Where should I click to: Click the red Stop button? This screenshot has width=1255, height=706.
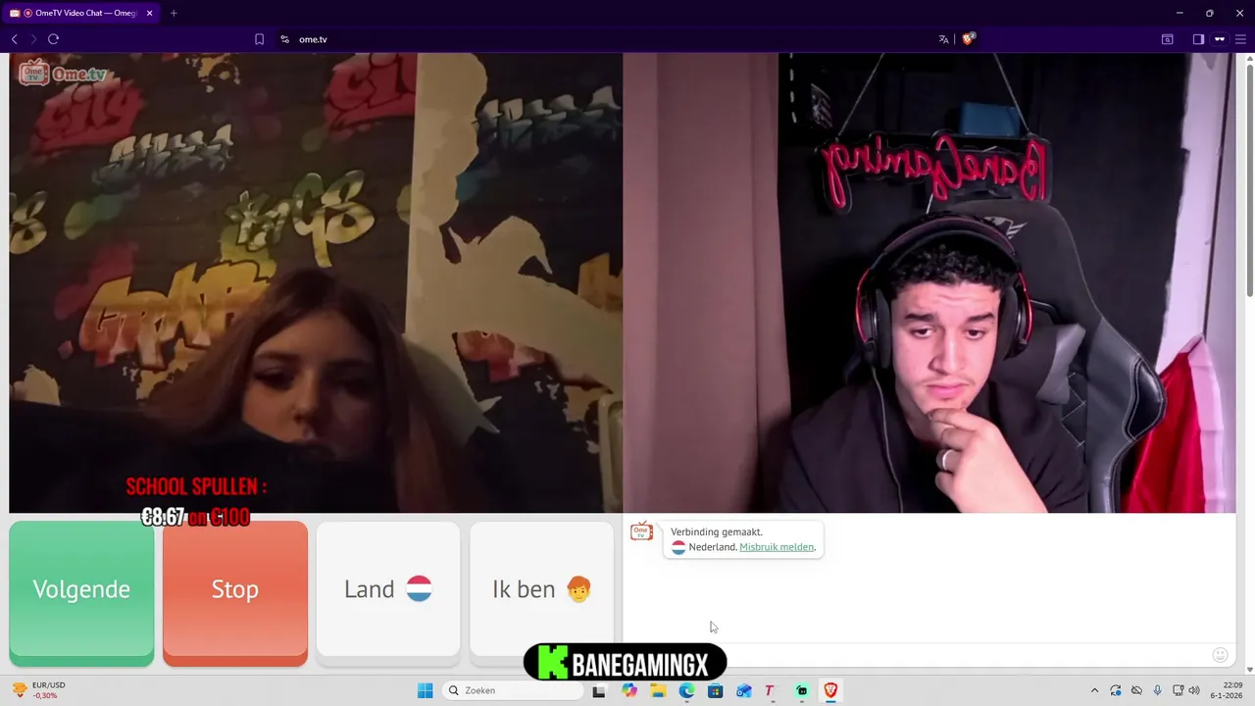(235, 593)
